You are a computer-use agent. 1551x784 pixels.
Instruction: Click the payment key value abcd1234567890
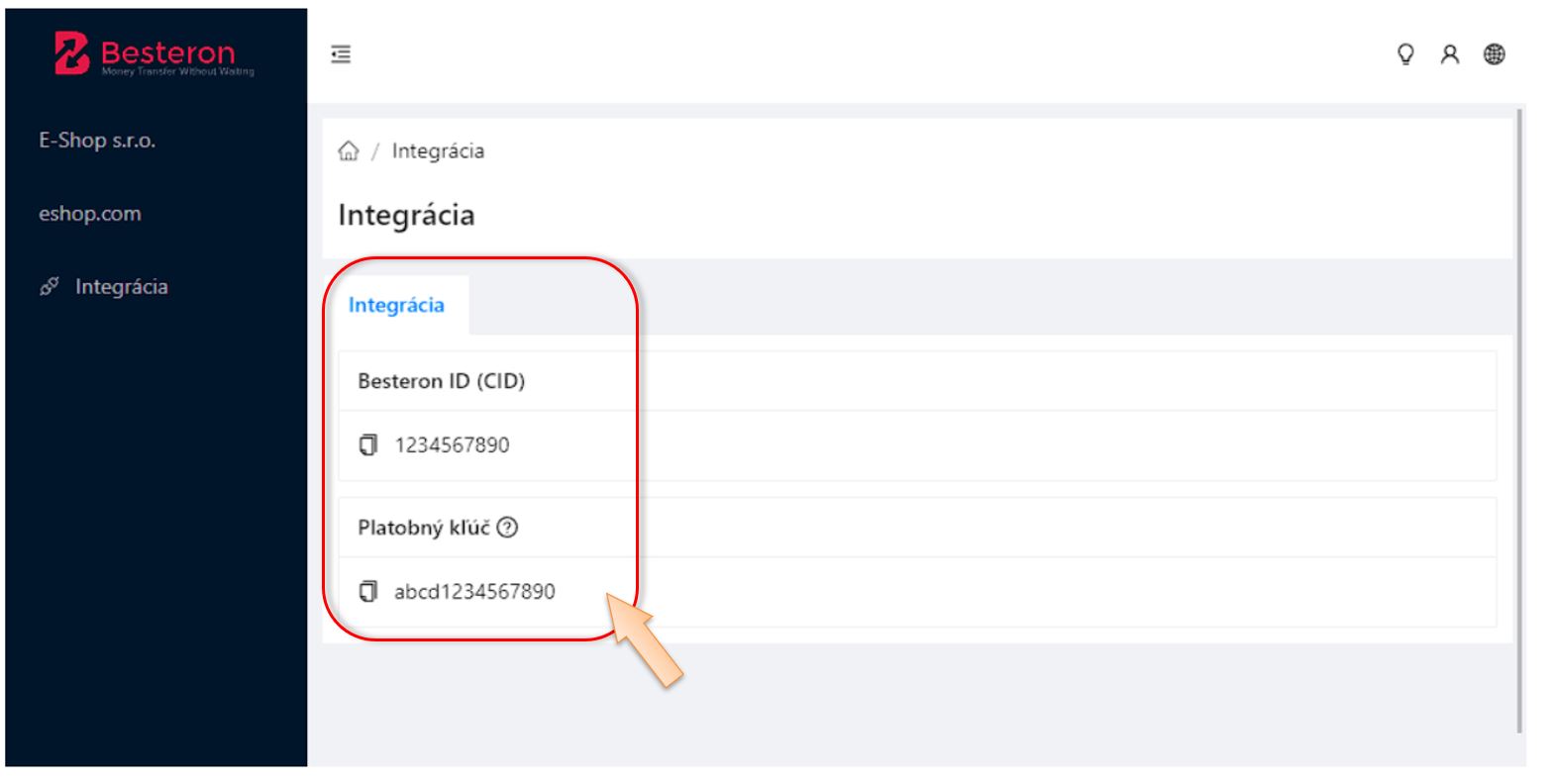coord(474,592)
